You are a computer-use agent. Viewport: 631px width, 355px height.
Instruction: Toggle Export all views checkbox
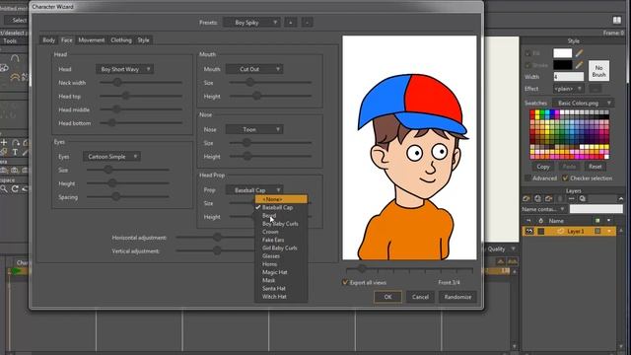click(345, 283)
